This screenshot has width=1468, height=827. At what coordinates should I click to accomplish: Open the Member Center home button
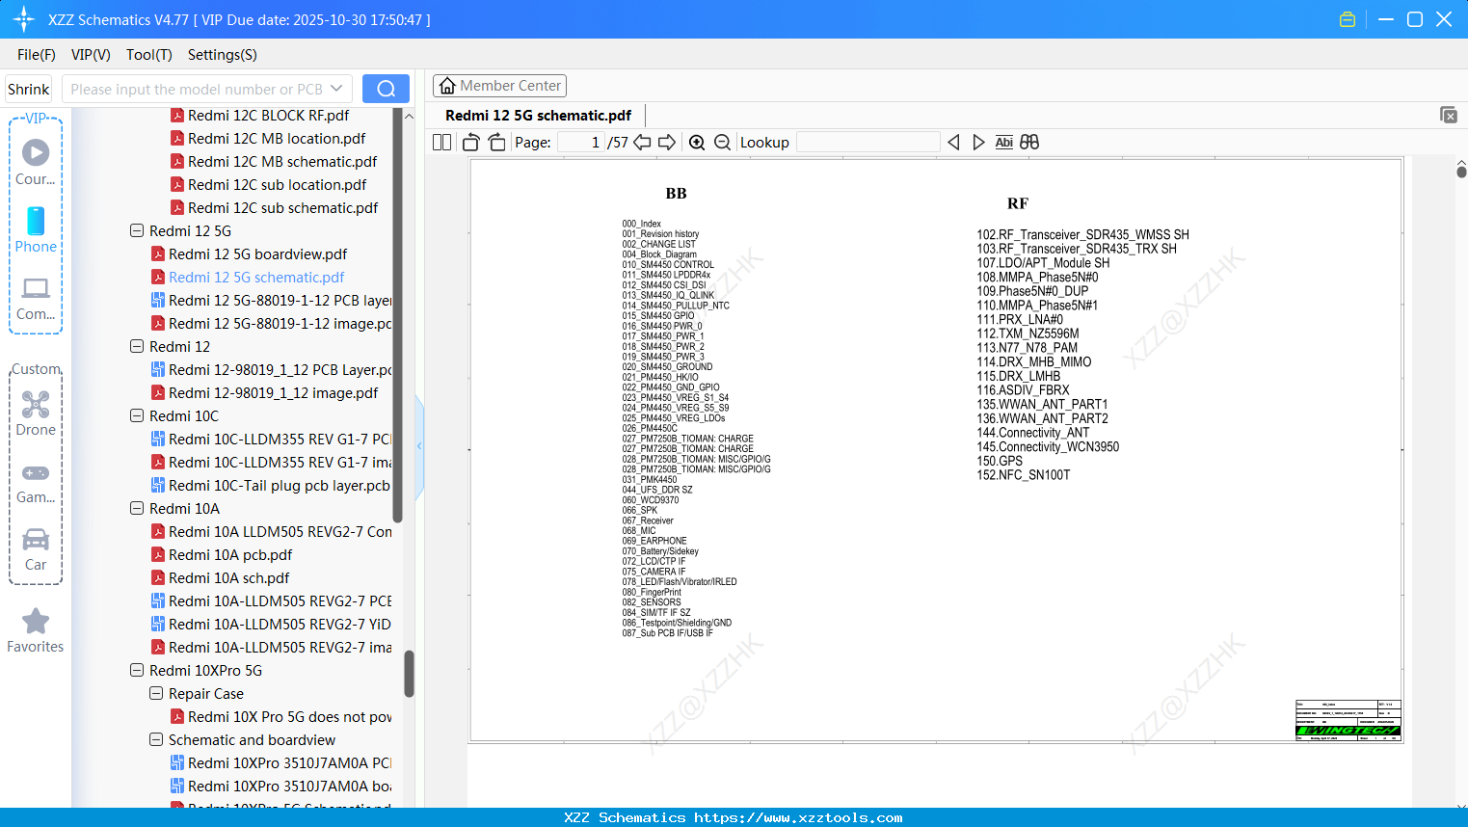tap(499, 86)
